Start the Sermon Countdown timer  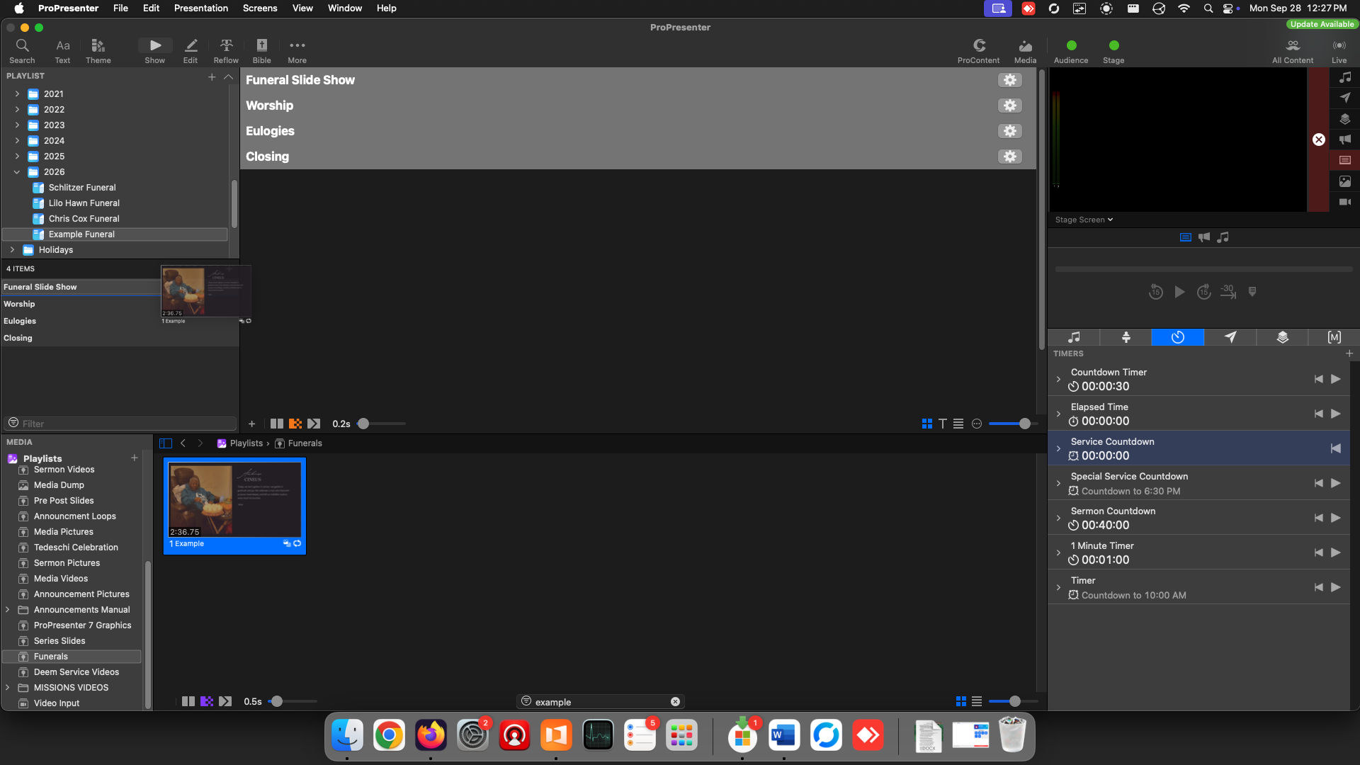1336,518
